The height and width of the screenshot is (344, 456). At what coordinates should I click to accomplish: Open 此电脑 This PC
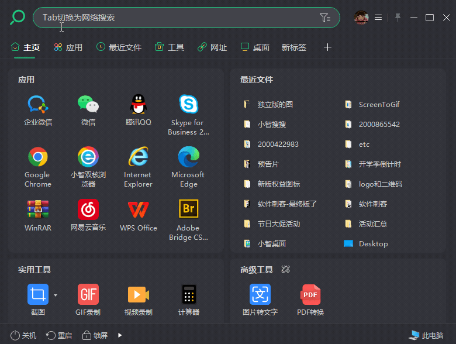coord(426,335)
